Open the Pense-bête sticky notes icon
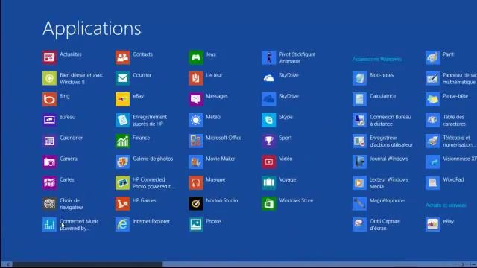This screenshot has width=477, height=268. coord(432,99)
